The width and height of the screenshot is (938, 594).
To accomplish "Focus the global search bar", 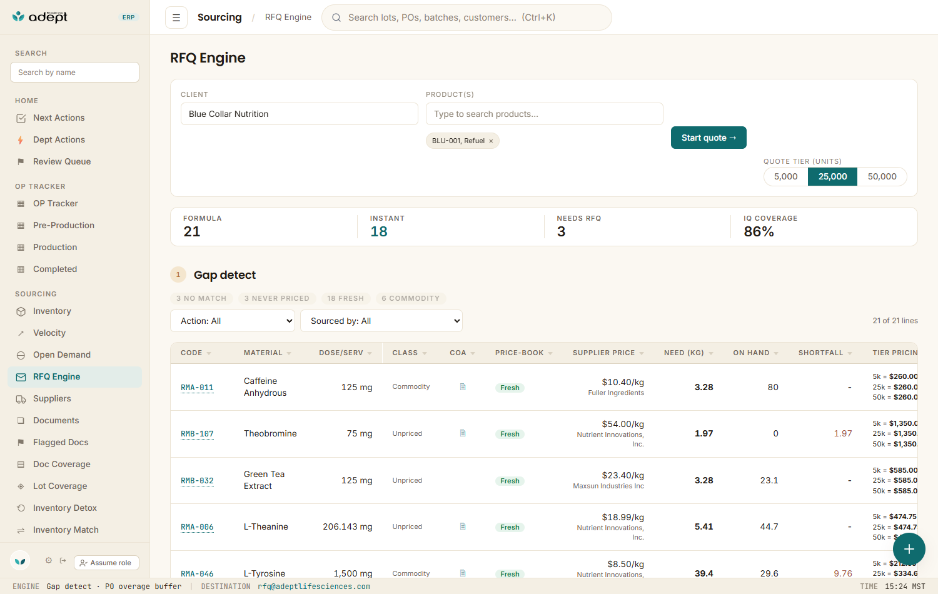I will pyautogui.click(x=466, y=18).
